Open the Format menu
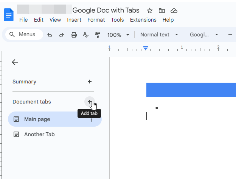 tap(96, 20)
